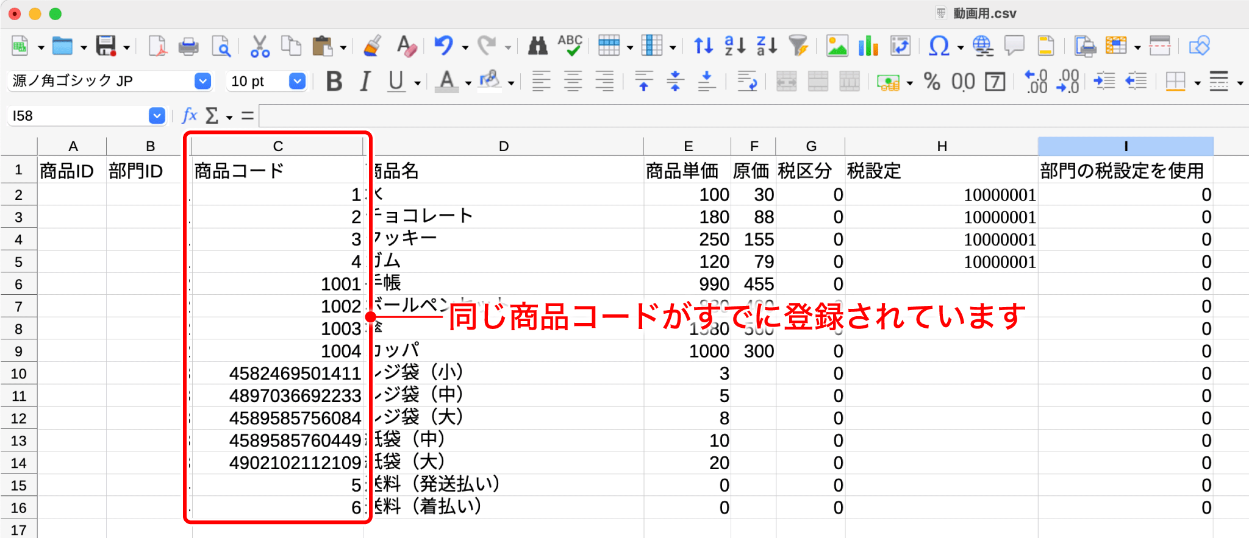The width and height of the screenshot is (1249, 538).
Task: Click the 商品コード header cell
Action: click(x=277, y=171)
